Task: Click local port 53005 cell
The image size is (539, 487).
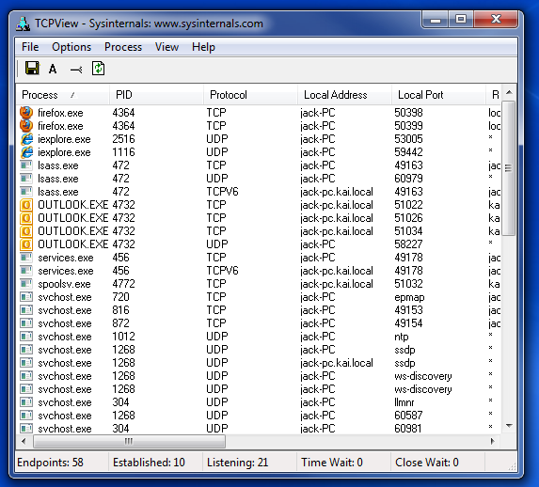Action: (x=408, y=139)
